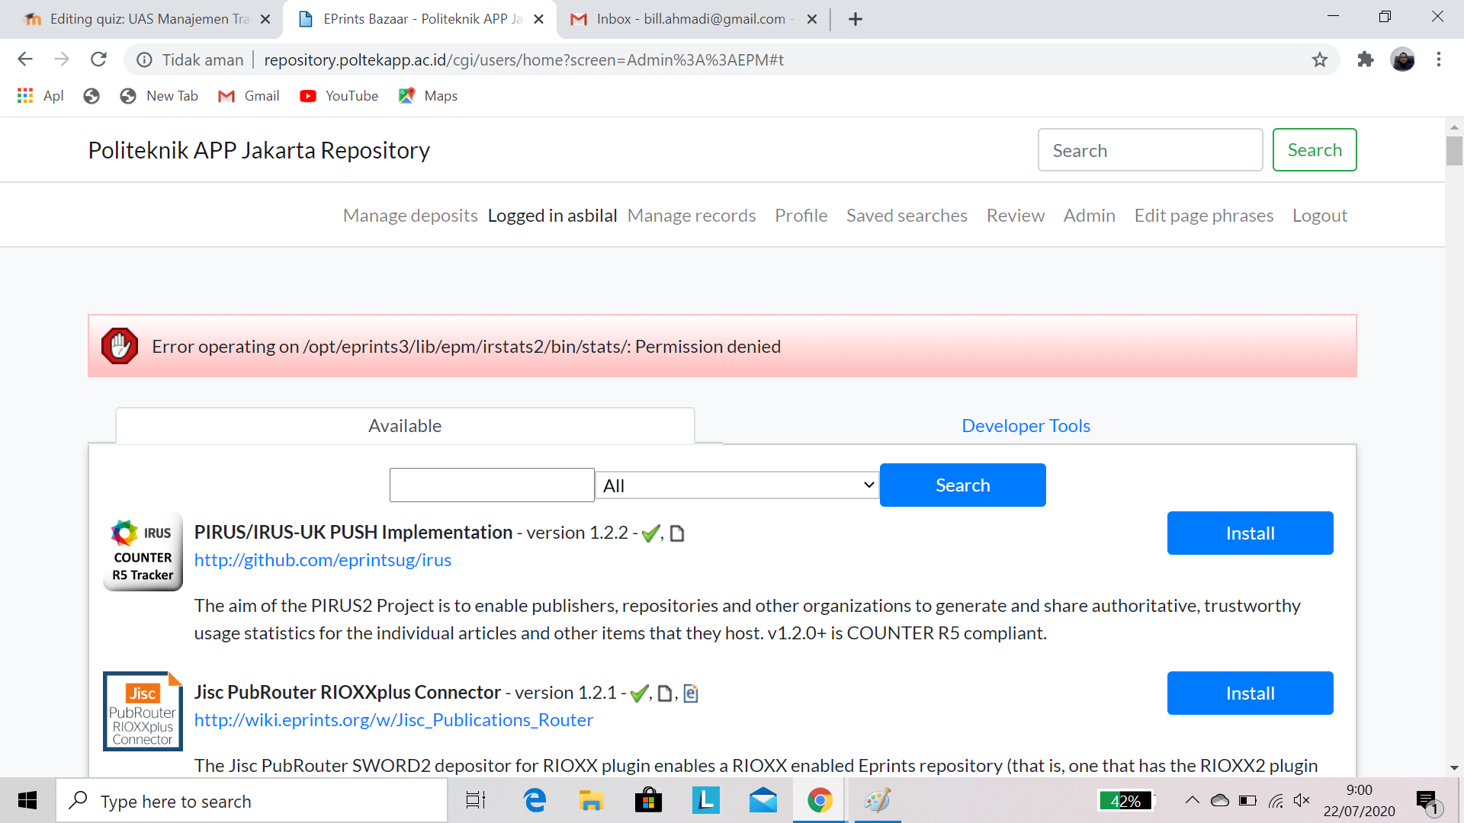Go forward using browser forward arrow
Viewport: 1464px width, 823px height.
click(62, 59)
